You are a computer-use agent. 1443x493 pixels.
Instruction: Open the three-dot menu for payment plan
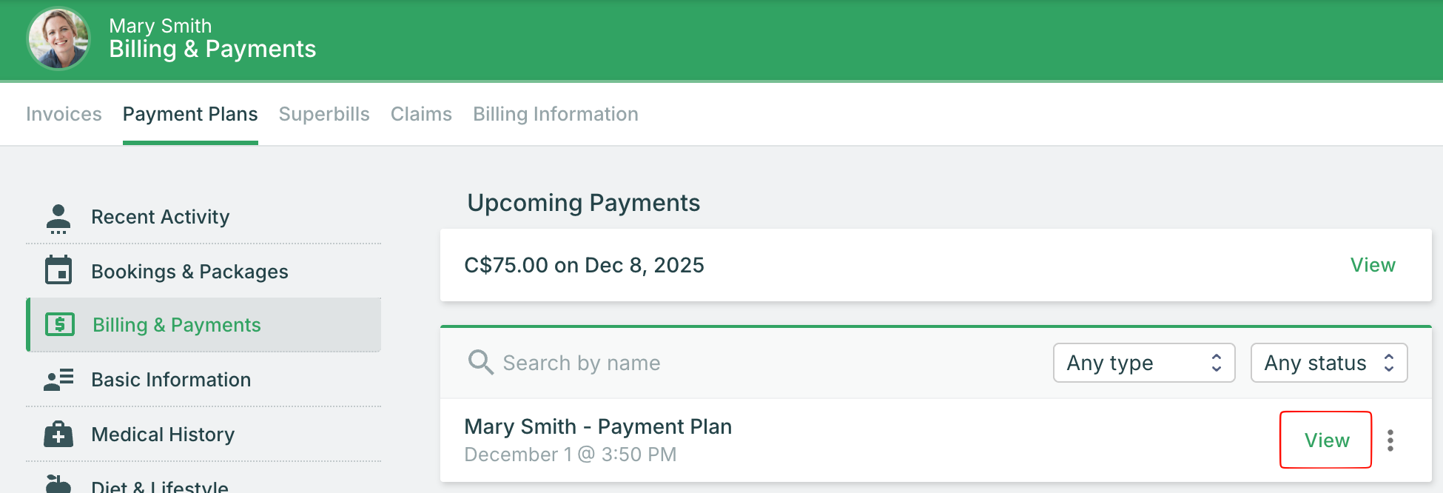[x=1390, y=440]
